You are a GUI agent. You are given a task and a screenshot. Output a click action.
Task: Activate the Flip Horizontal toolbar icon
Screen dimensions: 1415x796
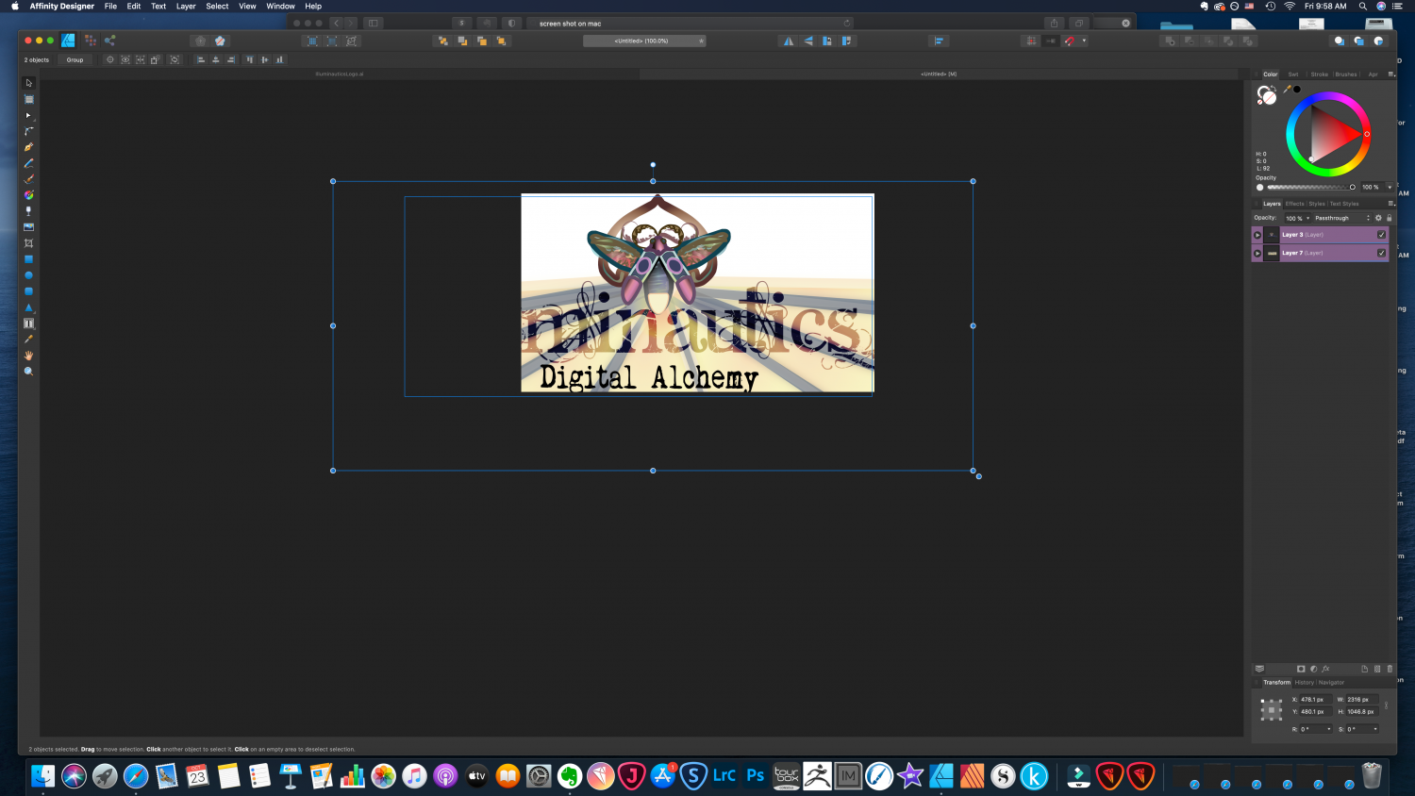click(789, 41)
